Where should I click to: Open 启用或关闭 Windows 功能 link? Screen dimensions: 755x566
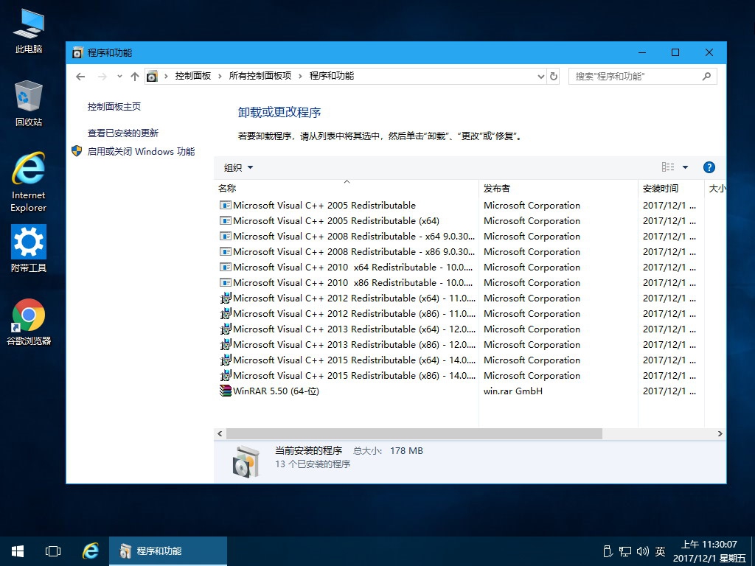141,151
